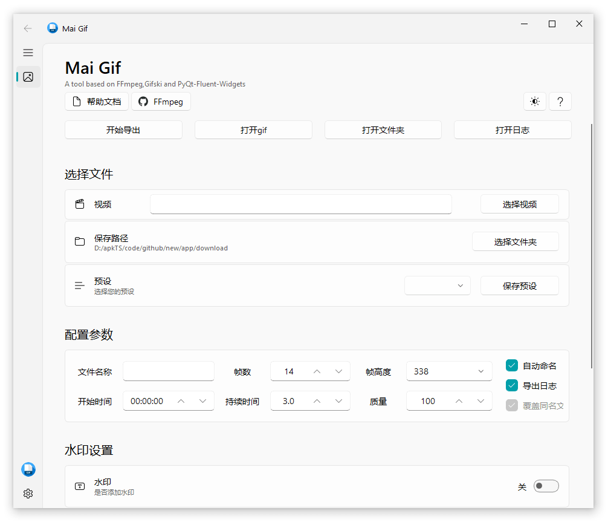This screenshot has width=608, height=522.
Task: Click the video path input field
Action: (301, 204)
